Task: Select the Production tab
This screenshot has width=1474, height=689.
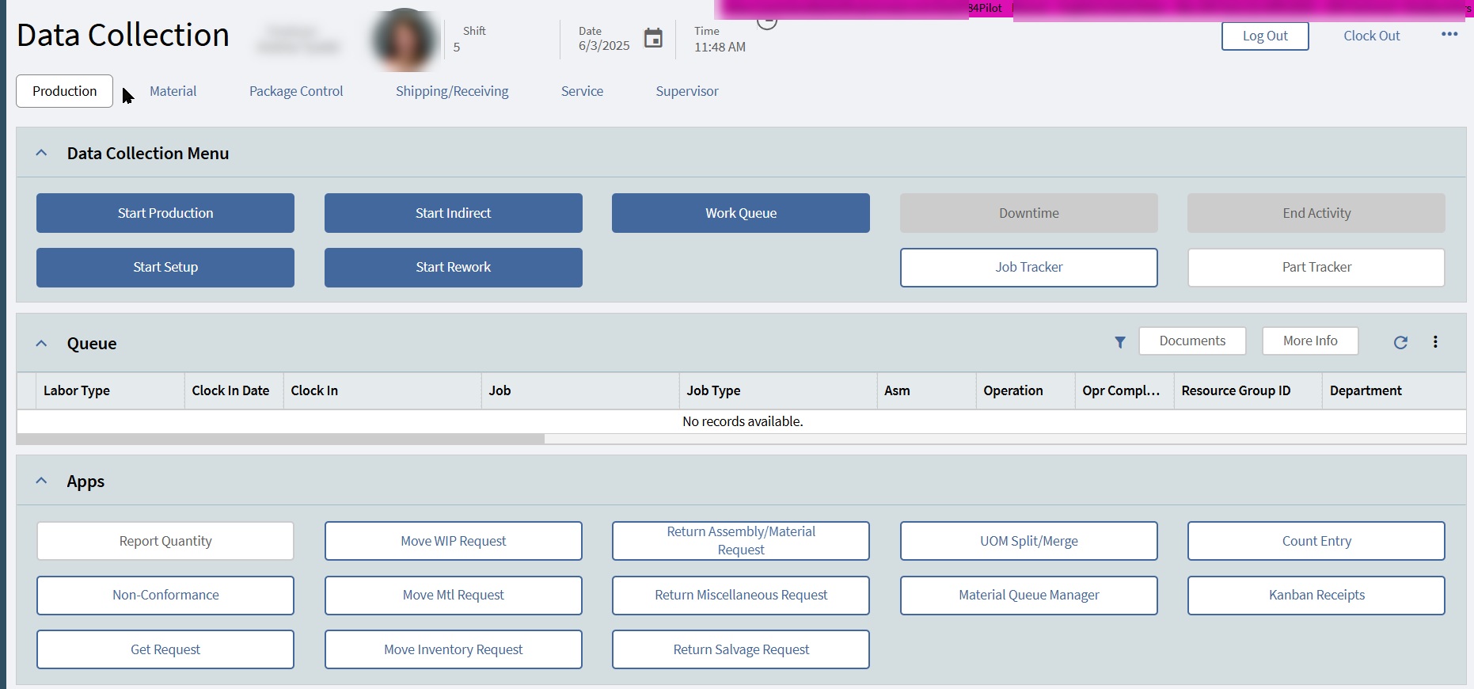Action: 65,91
